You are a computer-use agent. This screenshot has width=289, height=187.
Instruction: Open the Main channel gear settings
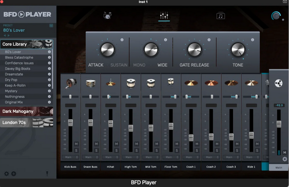(x=284, y=159)
